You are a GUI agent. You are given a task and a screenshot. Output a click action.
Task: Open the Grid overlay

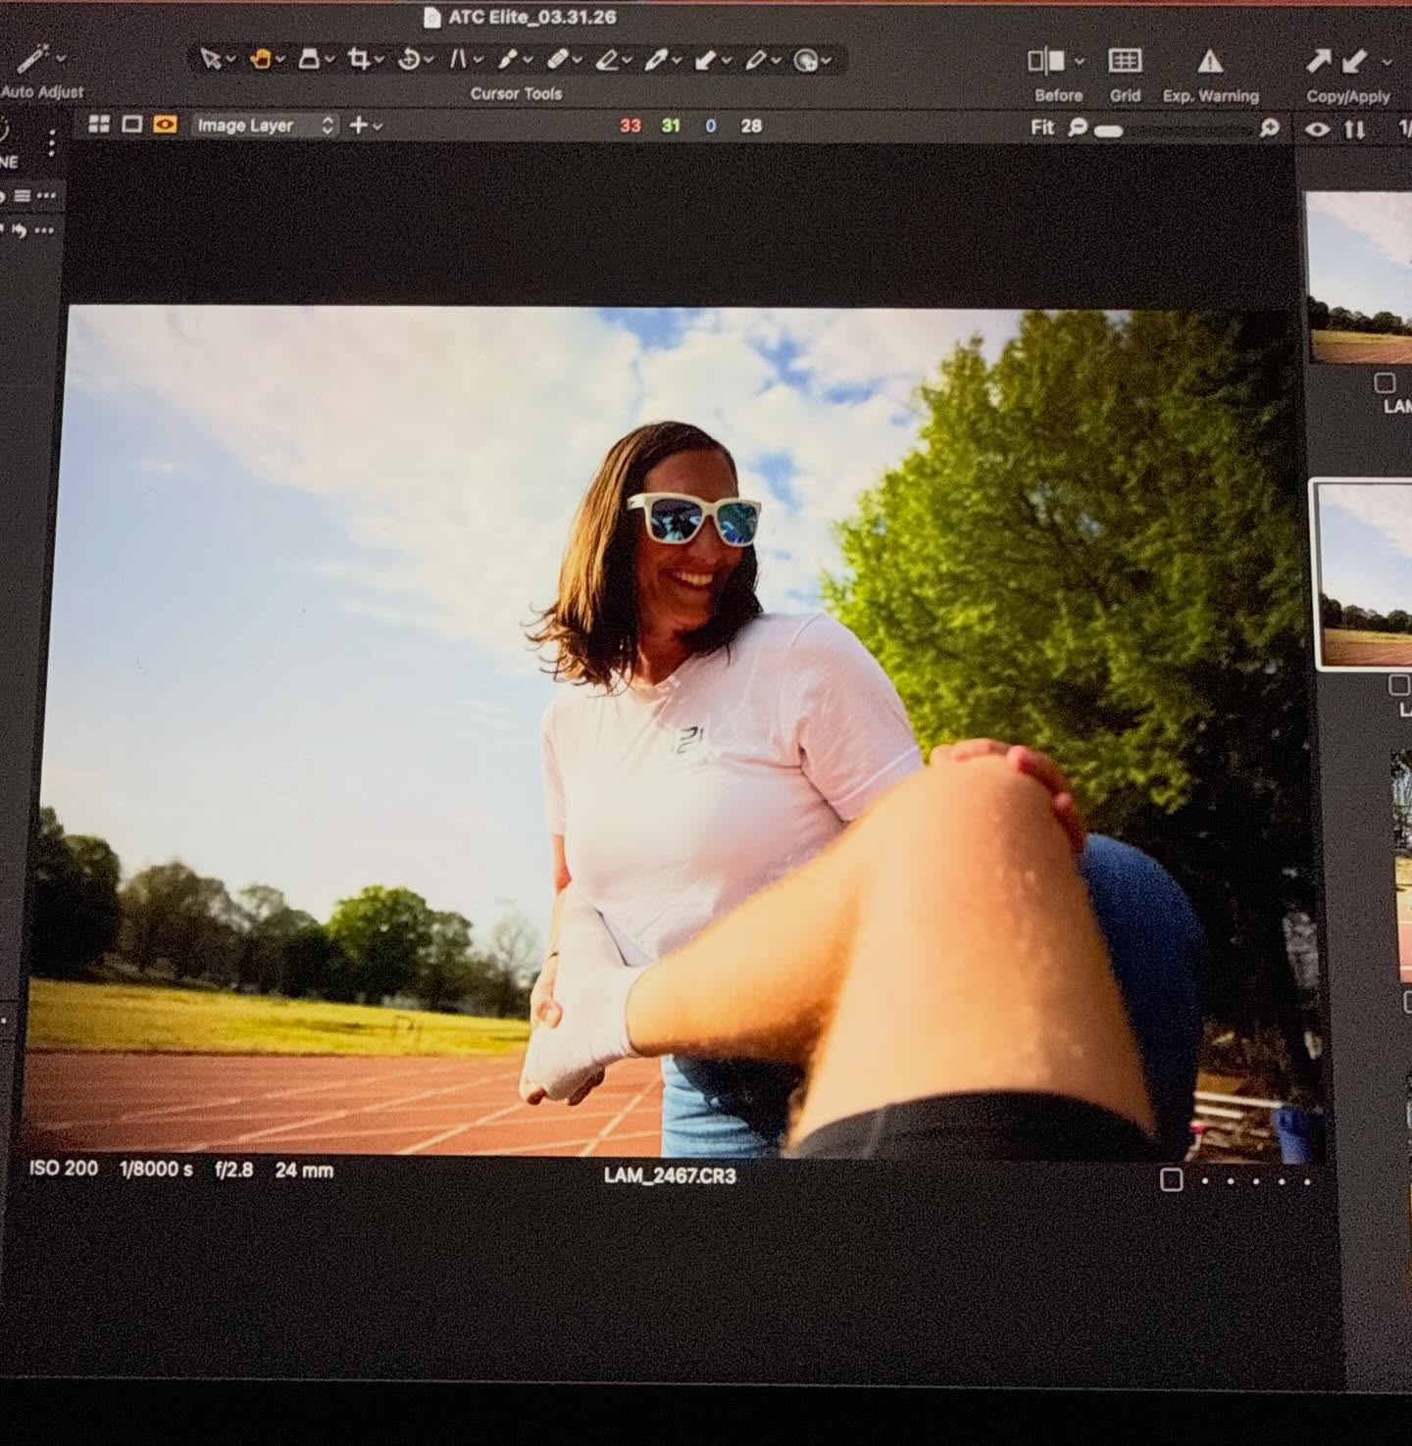(x=1124, y=63)
